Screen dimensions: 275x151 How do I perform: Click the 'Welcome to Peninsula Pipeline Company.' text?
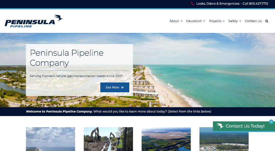[59, 112]
